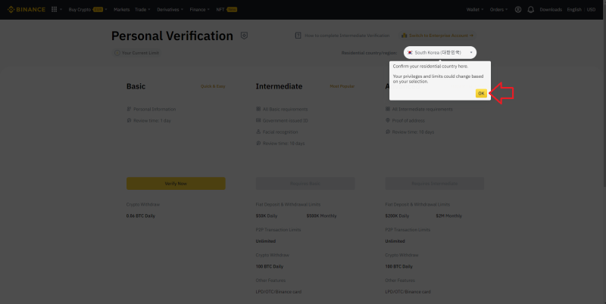This screenshot has height=304, width=606.
Task: Click the 0.06 BTC Daily value
Action: pyautogui.click(x=141, y=216)
